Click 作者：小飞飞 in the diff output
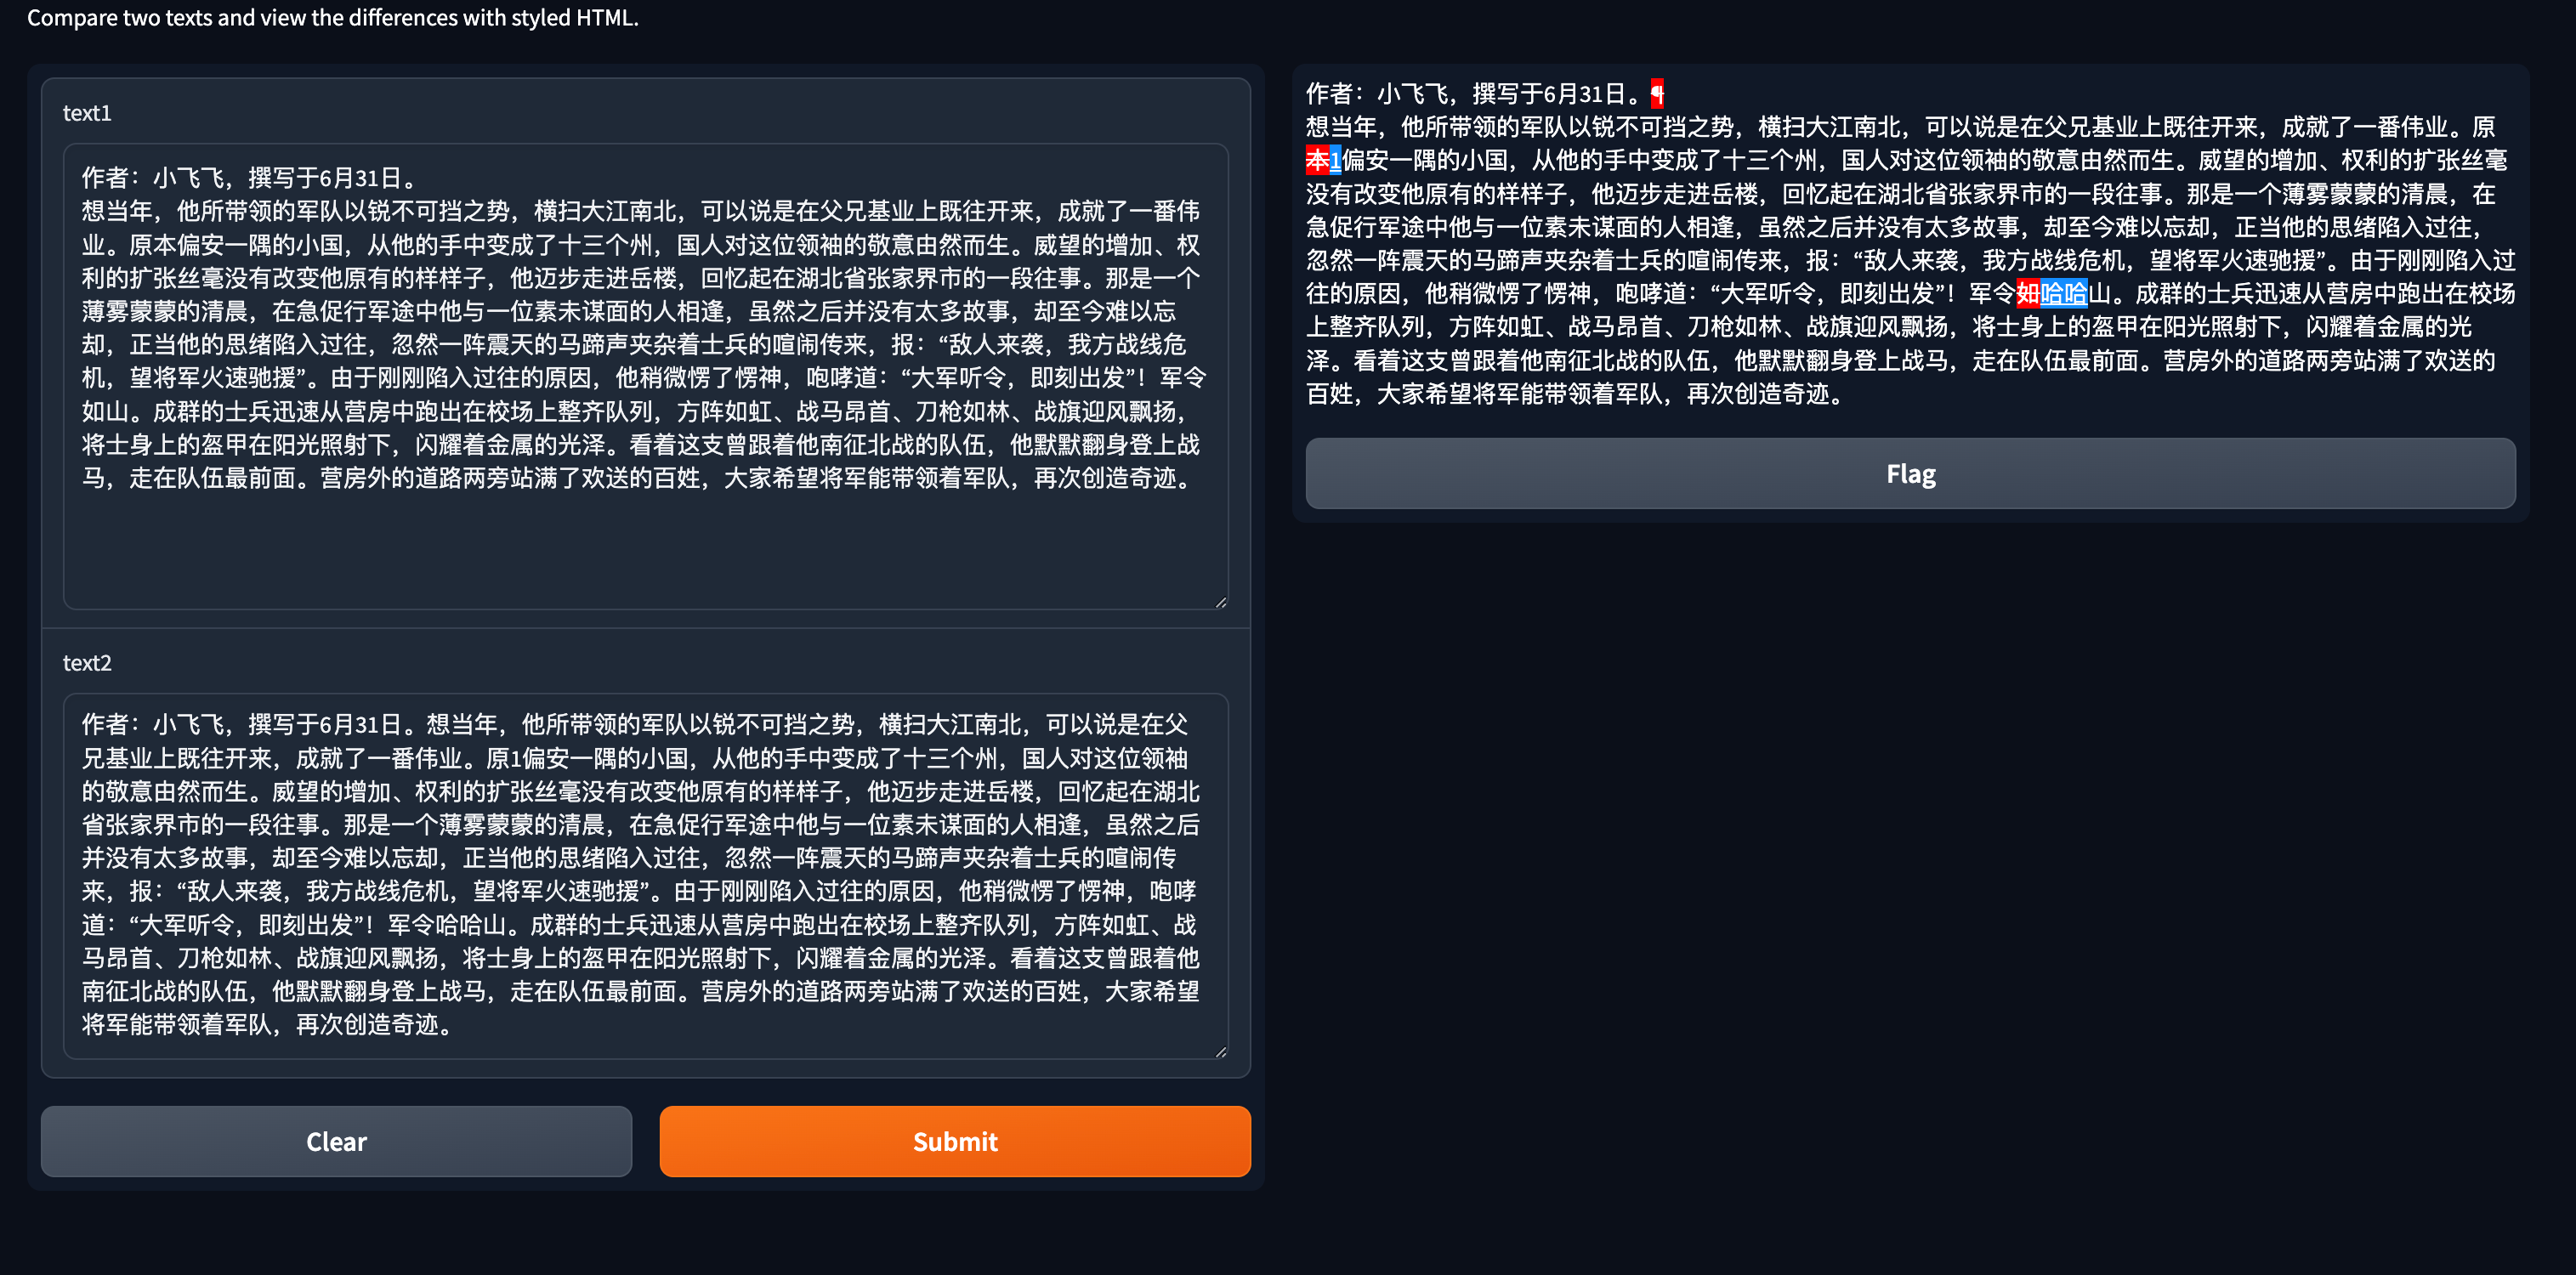The image size is (2576, 1275). 1376,94
